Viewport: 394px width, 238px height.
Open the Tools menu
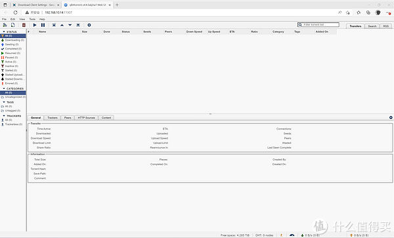point(32,19)
